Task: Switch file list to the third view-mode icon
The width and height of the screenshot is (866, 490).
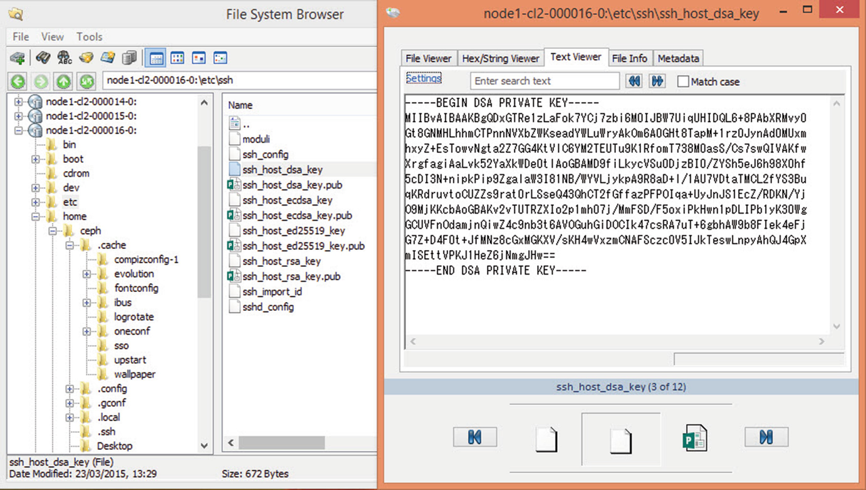Action: coord(199,58)
